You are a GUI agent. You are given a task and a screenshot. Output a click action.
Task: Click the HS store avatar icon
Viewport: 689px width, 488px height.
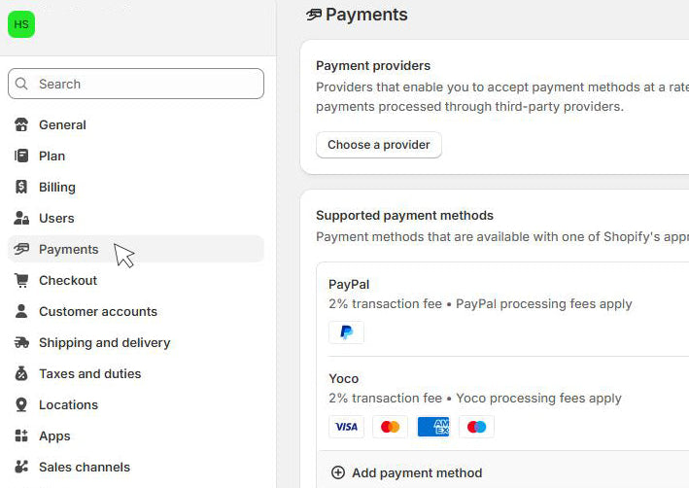click(x=21, y=24)
